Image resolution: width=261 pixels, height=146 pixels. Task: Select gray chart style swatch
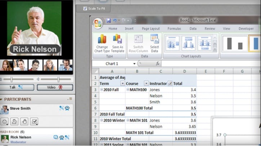tap(235, 43)
